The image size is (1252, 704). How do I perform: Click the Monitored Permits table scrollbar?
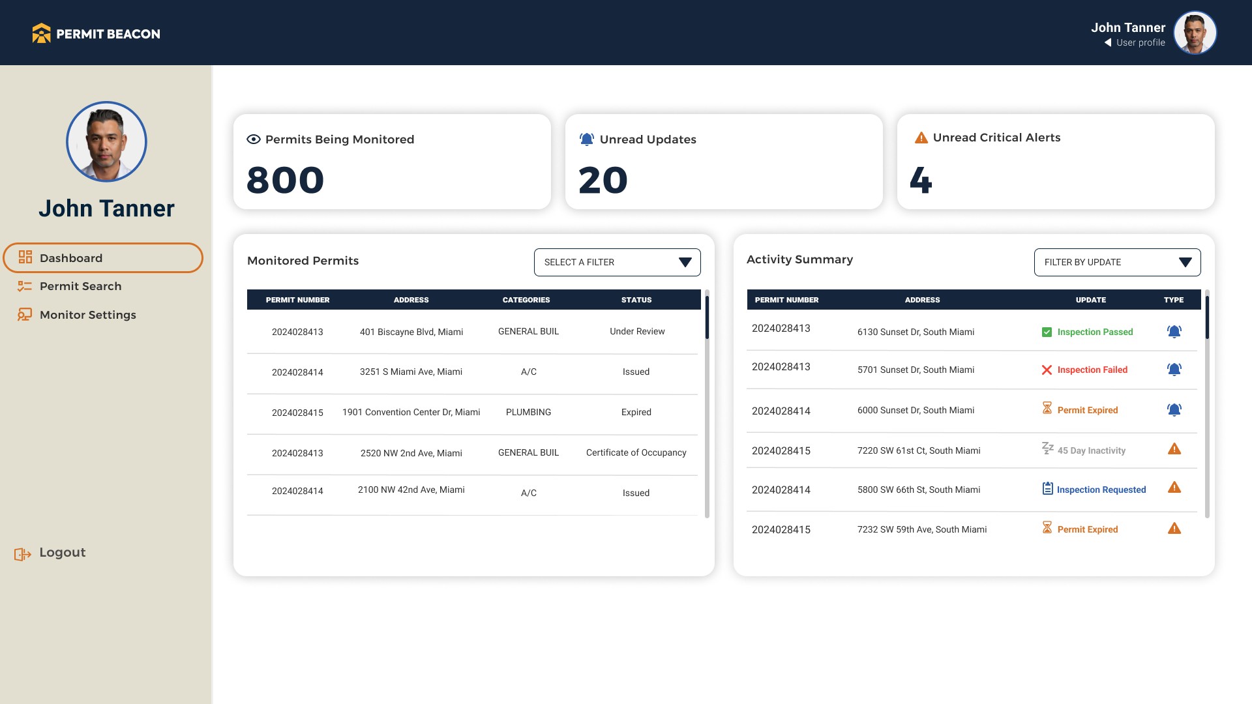[x=707, y=317]
